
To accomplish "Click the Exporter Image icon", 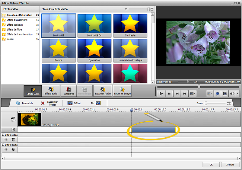I will (x=122, y=91).
